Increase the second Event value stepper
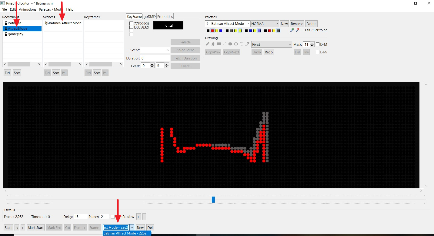434x236 pixels. pos(167,64)
